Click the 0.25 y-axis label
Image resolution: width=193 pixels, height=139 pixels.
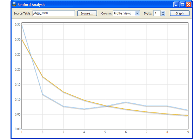pyautogui.click(x=18, y=54)
